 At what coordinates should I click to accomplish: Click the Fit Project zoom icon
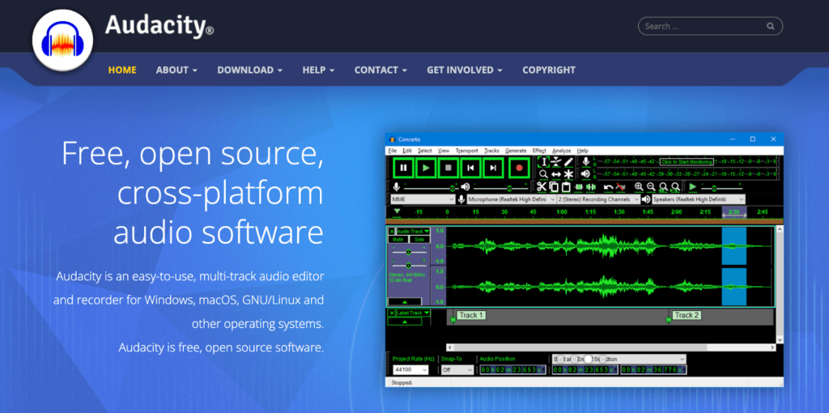pyautogui.click(x=676, y=187)
